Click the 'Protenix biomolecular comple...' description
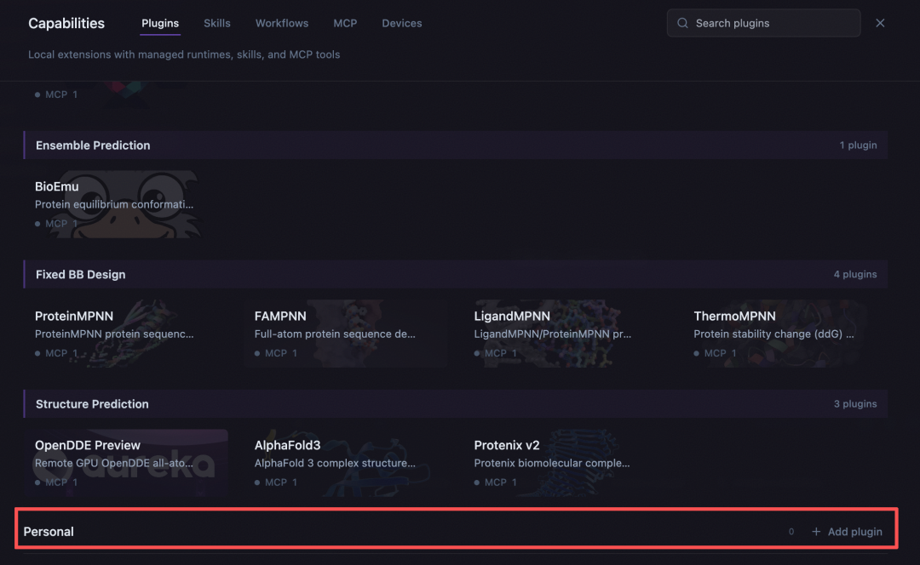This screenshot has height=565, width=920. pyautogui.click(x=552, y=463)
